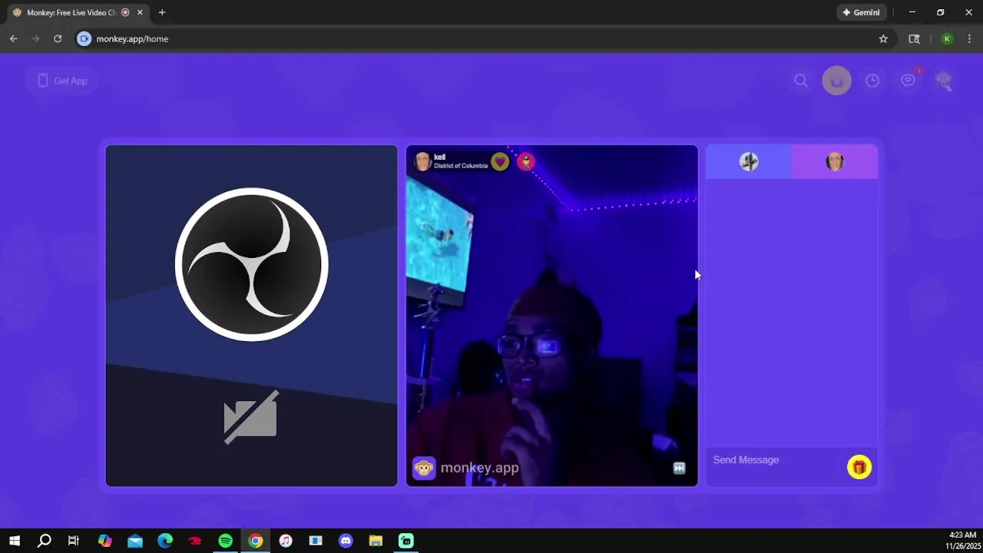983x553 pixels.
Task: Open Task View on the taskbar
Action: point(74,541)
